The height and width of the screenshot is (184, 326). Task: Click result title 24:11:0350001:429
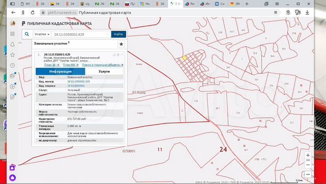tap(57, 55)
